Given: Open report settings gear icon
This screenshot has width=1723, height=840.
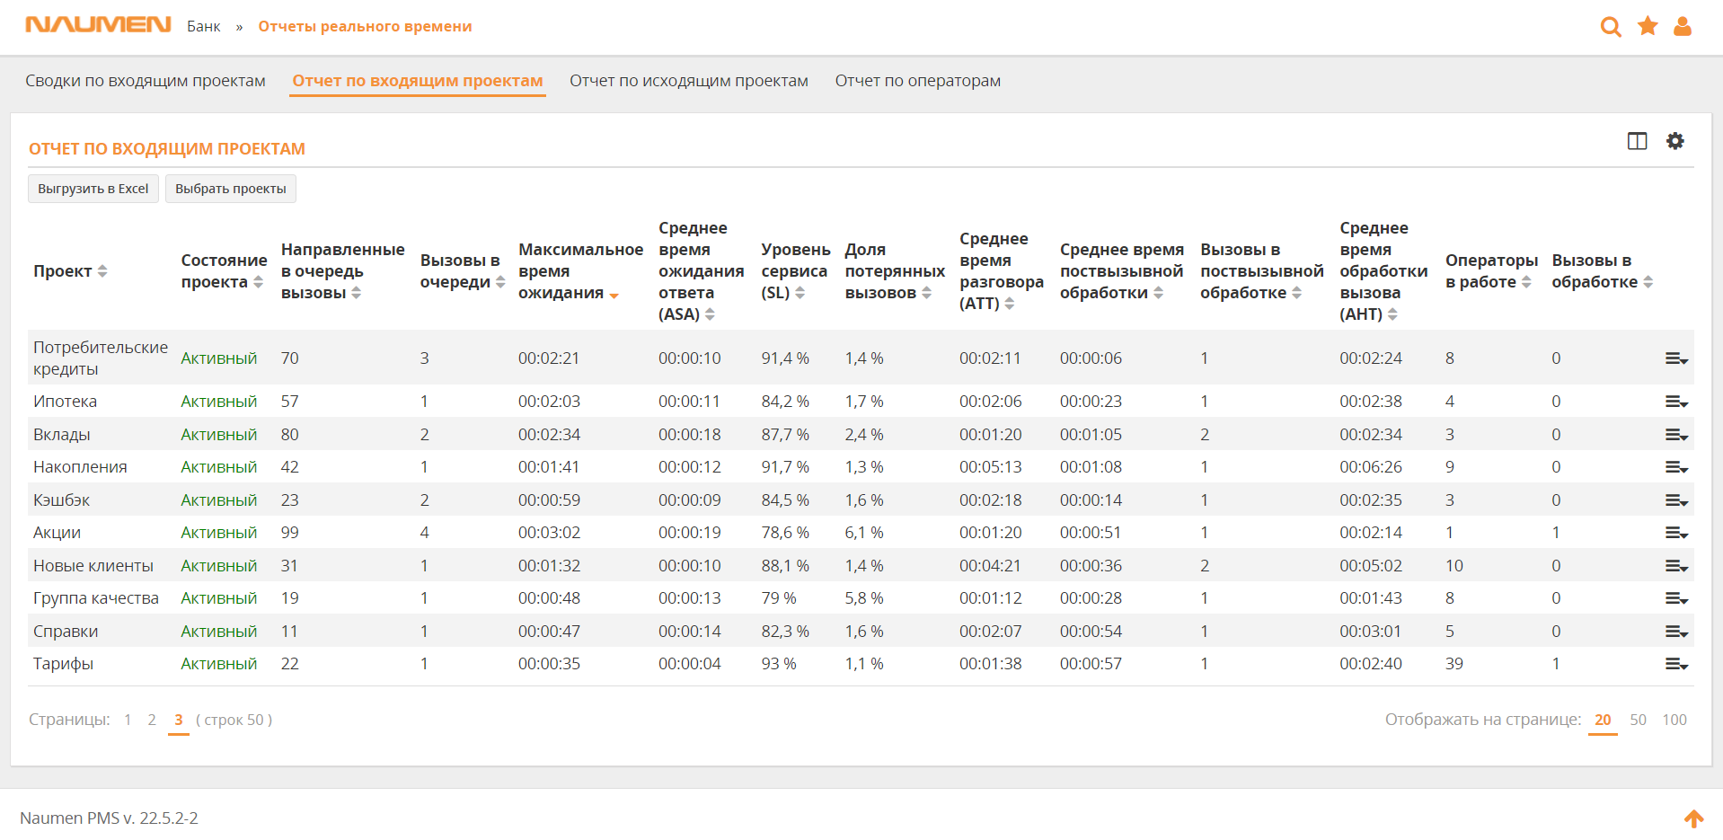Looking at the screenshot, I should (x=1675, y=141).
